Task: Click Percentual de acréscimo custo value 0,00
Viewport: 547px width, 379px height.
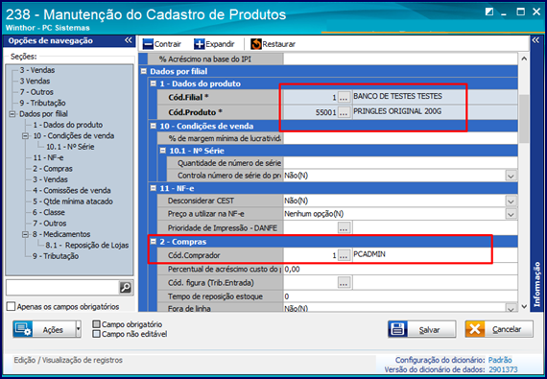Action: click(292, 270)
